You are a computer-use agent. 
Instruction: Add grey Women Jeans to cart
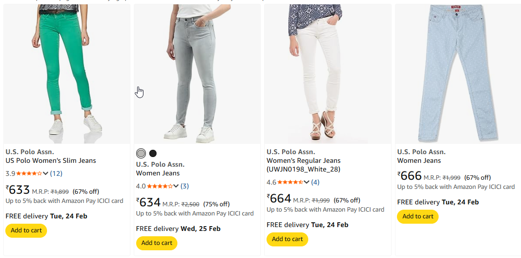pyautogui.click(x=157, y=243)
